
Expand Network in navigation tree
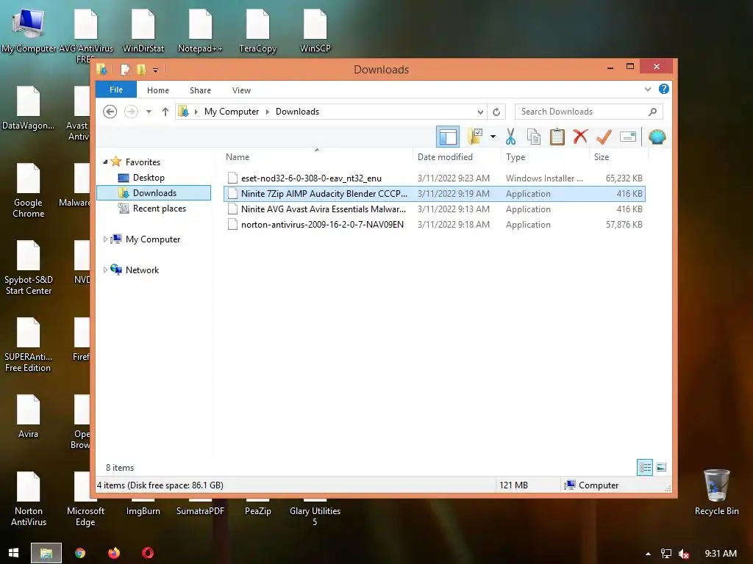(105, 270)
